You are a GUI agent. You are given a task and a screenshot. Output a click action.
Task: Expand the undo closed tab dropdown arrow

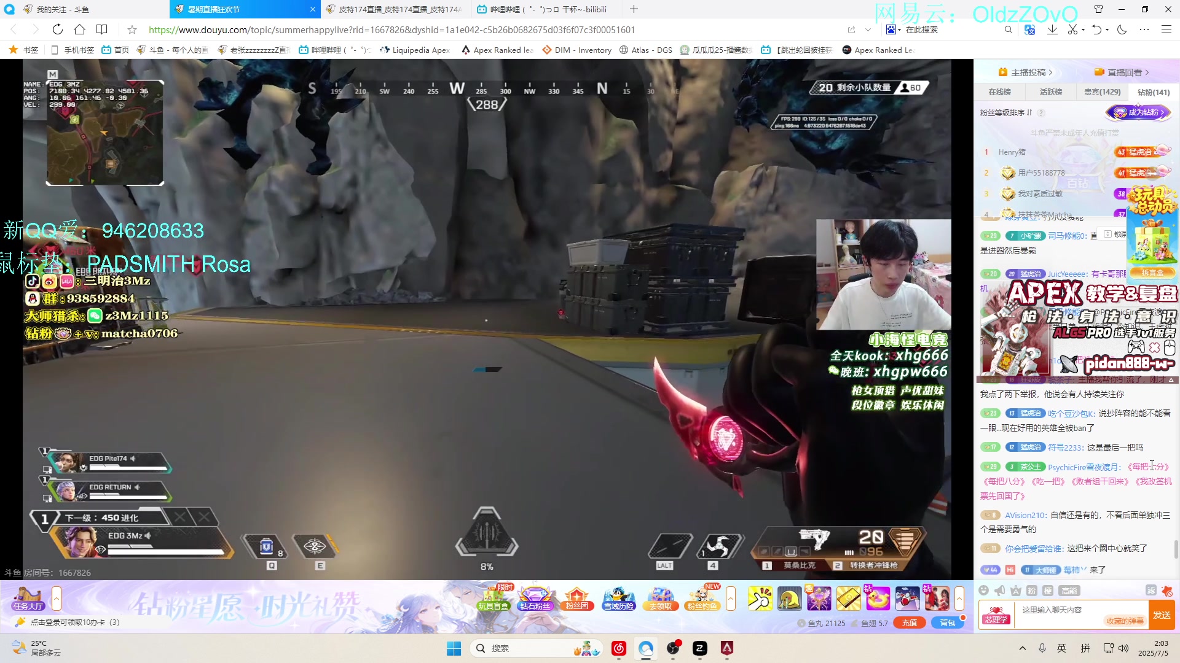(x=1107, y=29)
